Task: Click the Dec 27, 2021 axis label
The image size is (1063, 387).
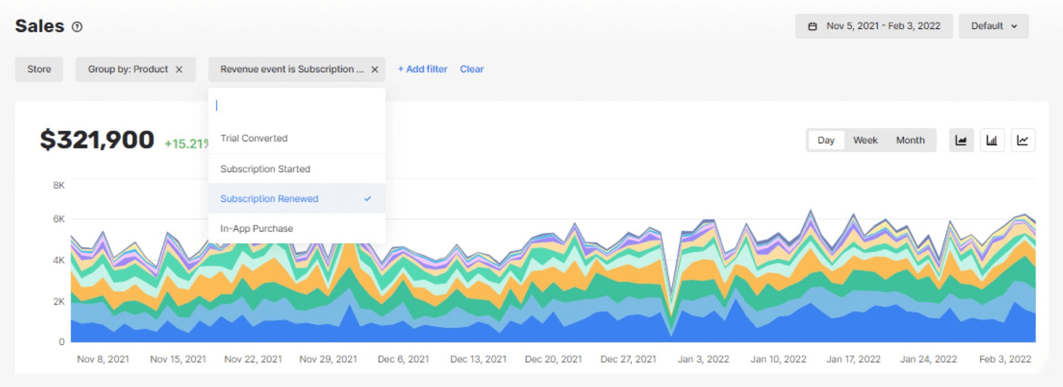Action: (x=628, y=359)
